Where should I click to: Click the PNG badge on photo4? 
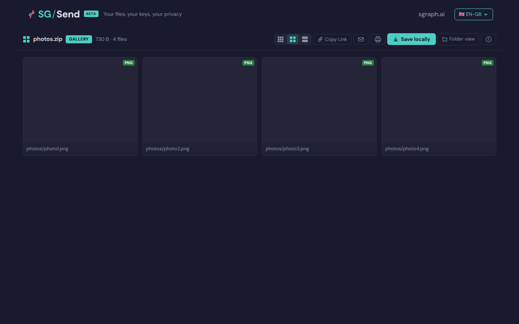(x=487, y=63)
